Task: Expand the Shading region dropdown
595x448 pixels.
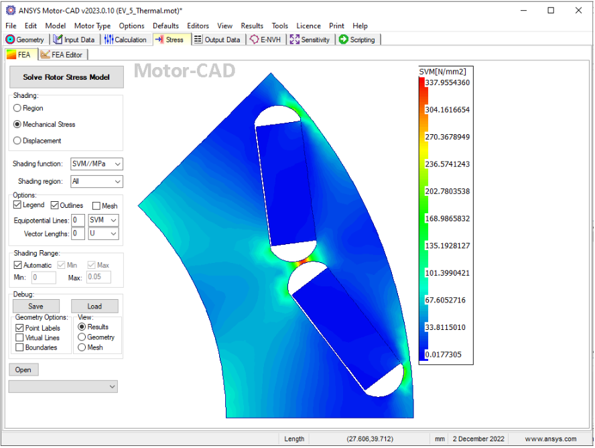Action: click(118, 182)
